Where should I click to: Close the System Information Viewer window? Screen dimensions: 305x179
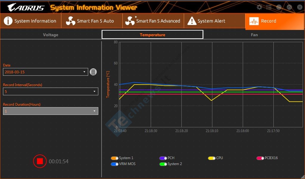click(x=300, y=7)
